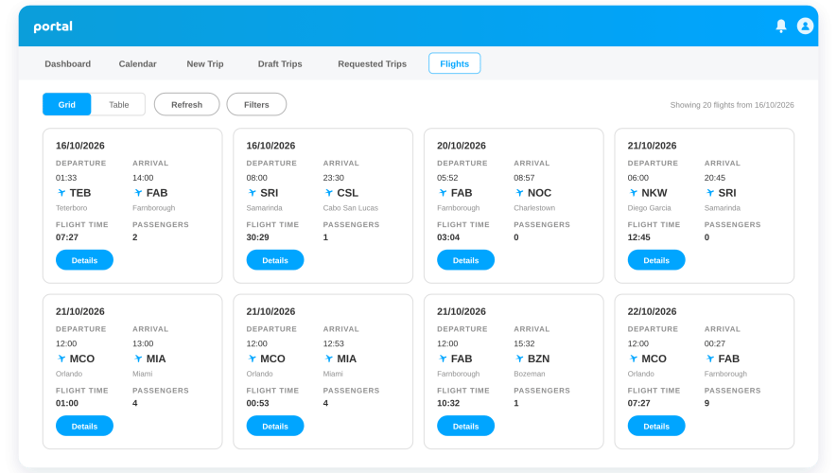Image resolution: width=837 pixels, height=473 pixels.
Task: Click plane icon beside FAB departing to BZN
Action: [x=443, y=359]
